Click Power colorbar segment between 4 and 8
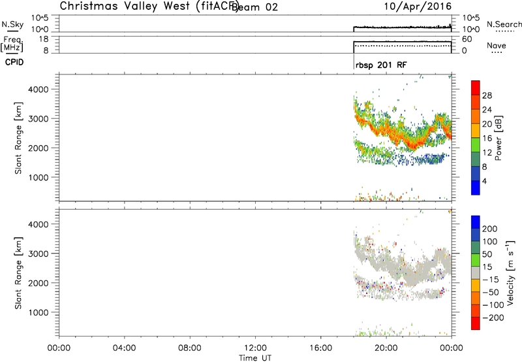The width and height of the screenshot is (522, 362). 476,173
